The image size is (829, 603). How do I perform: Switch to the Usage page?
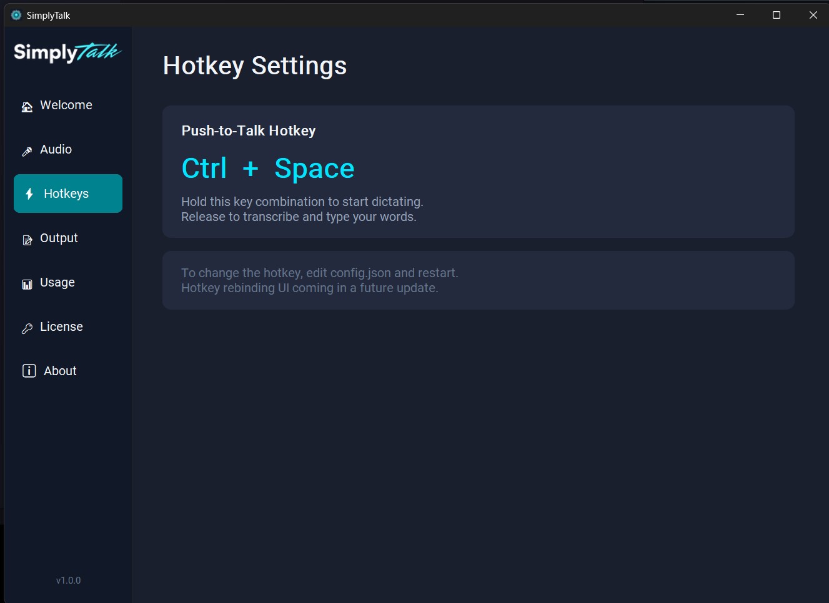coord(68,282)
